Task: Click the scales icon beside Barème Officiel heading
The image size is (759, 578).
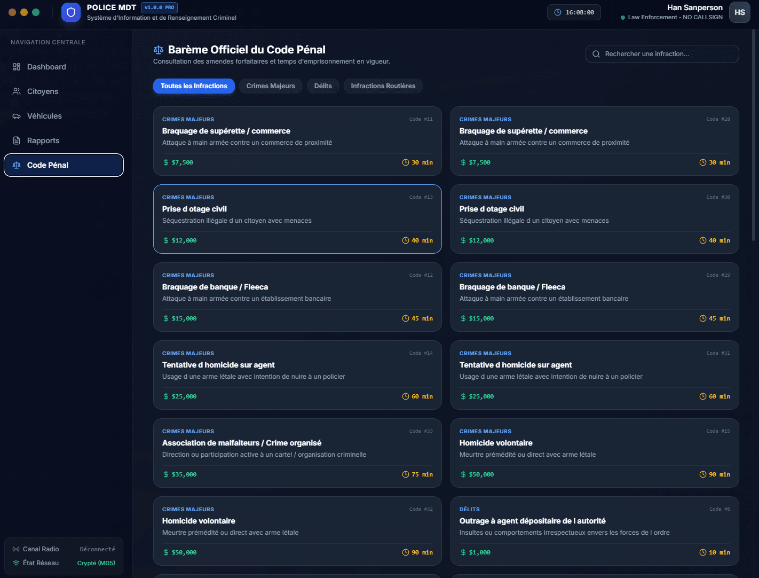Action: click(x=159, y=50)
